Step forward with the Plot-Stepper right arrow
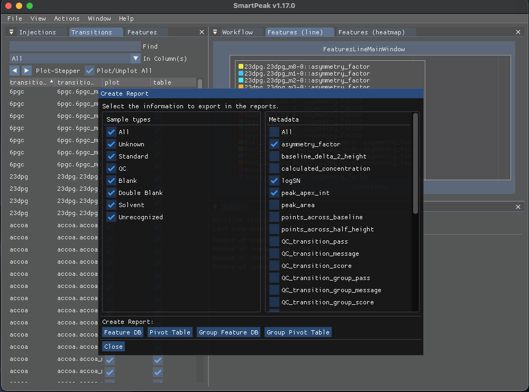529x392 pixels. pyautogui.click(x=26, y=70)
